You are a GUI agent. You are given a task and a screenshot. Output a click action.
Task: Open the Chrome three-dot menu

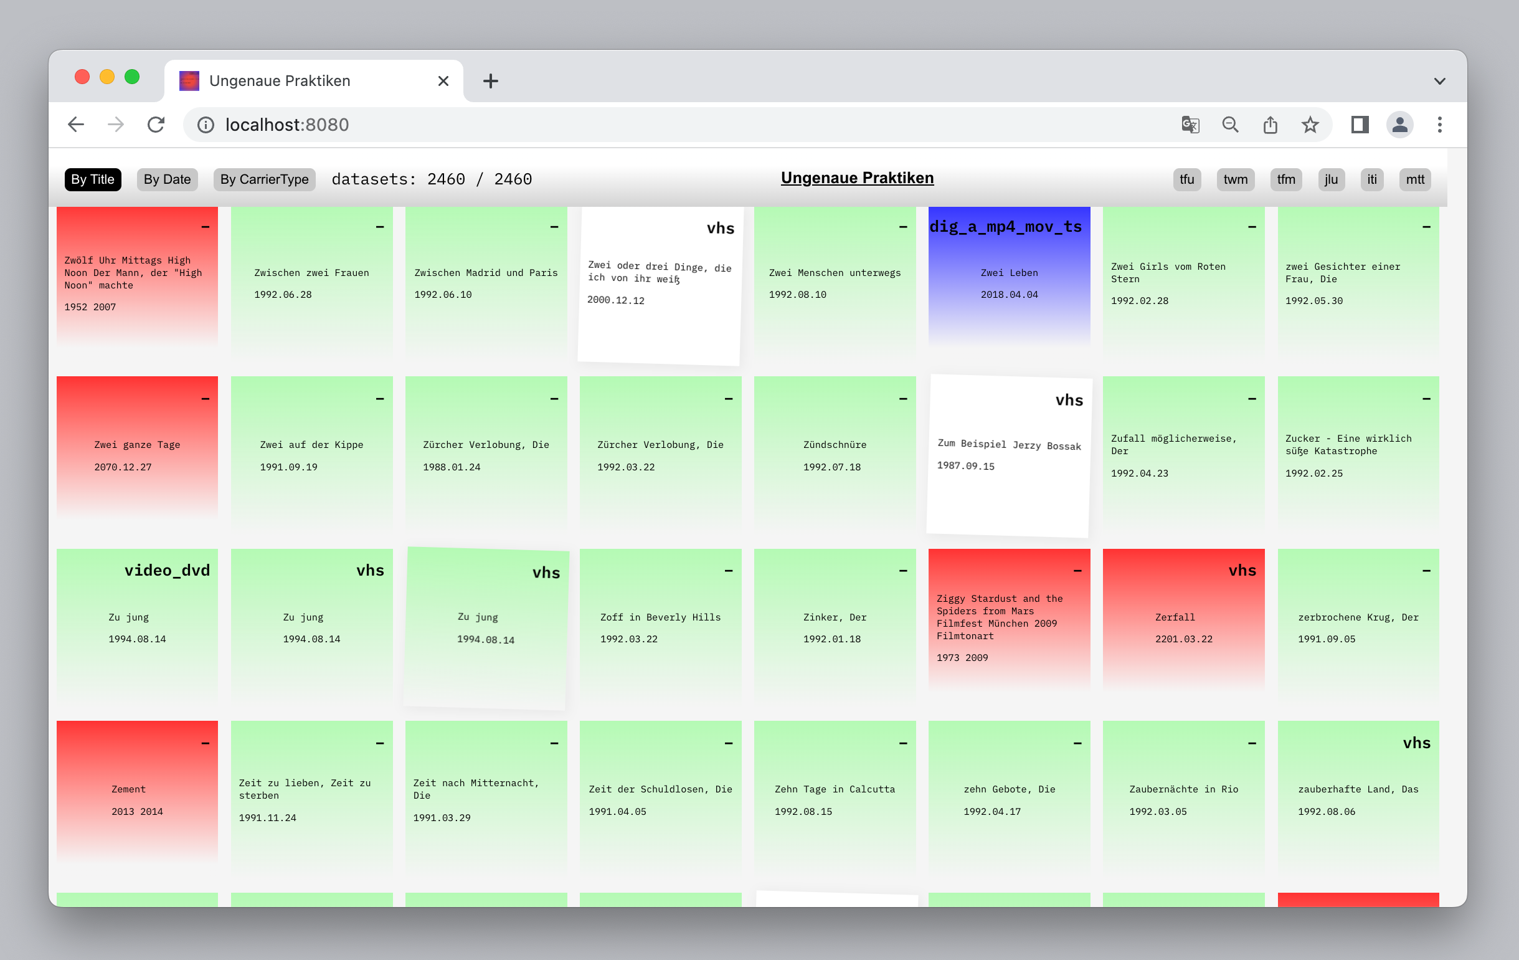[1439, 125]
